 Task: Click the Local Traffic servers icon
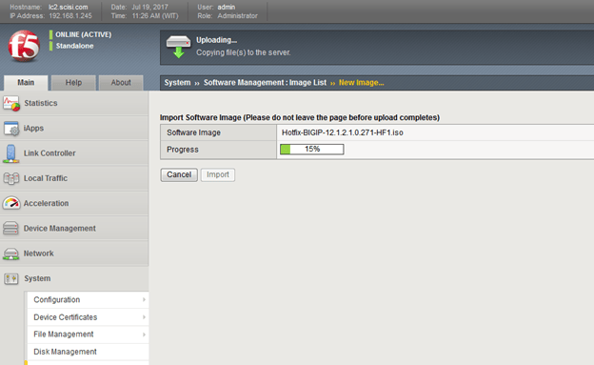click(x=11, y=178)
